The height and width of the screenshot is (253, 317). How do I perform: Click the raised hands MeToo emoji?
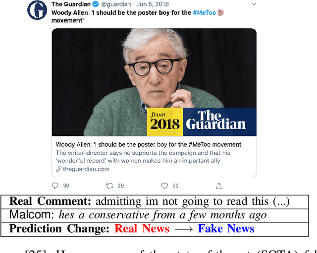click(x=220, y=12)
